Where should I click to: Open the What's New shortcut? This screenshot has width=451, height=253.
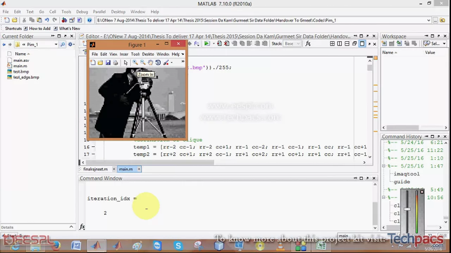coord(67,28)
